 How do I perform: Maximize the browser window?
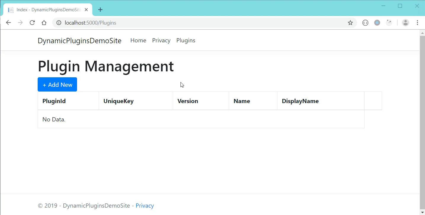pos(400,6)
